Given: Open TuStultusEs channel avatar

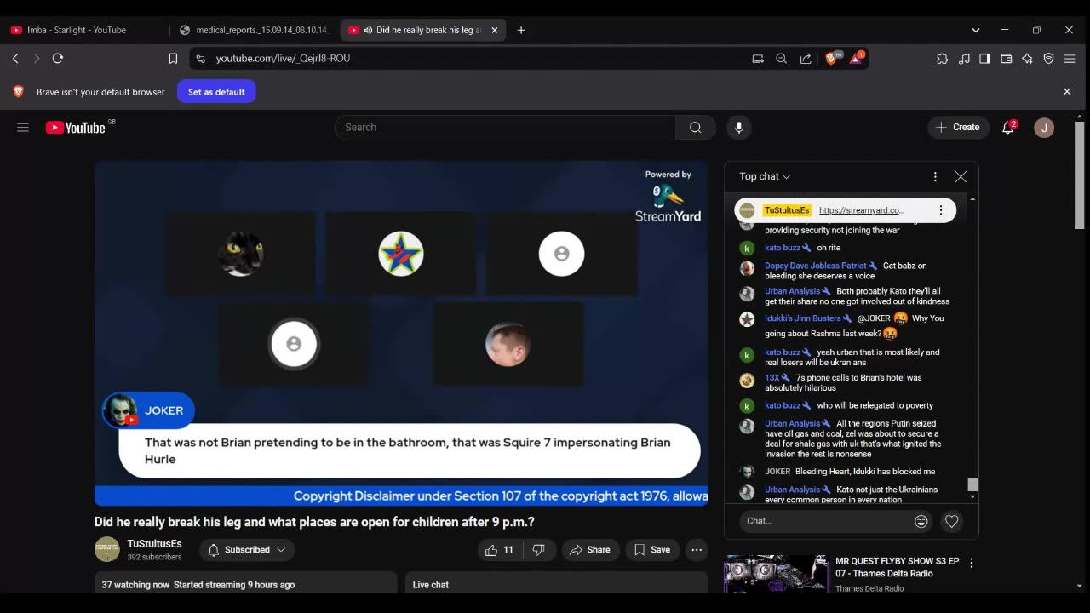Looking at the screenshot, I should pos(107,550).
